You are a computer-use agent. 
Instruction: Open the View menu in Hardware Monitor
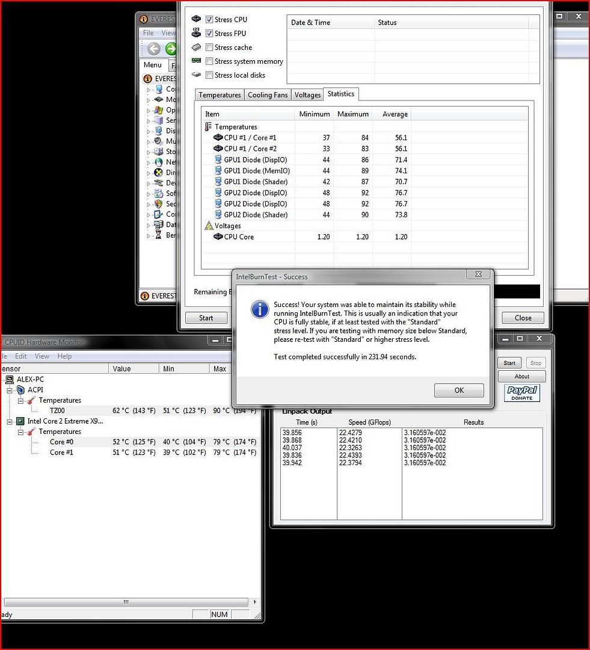coord(42,356)
